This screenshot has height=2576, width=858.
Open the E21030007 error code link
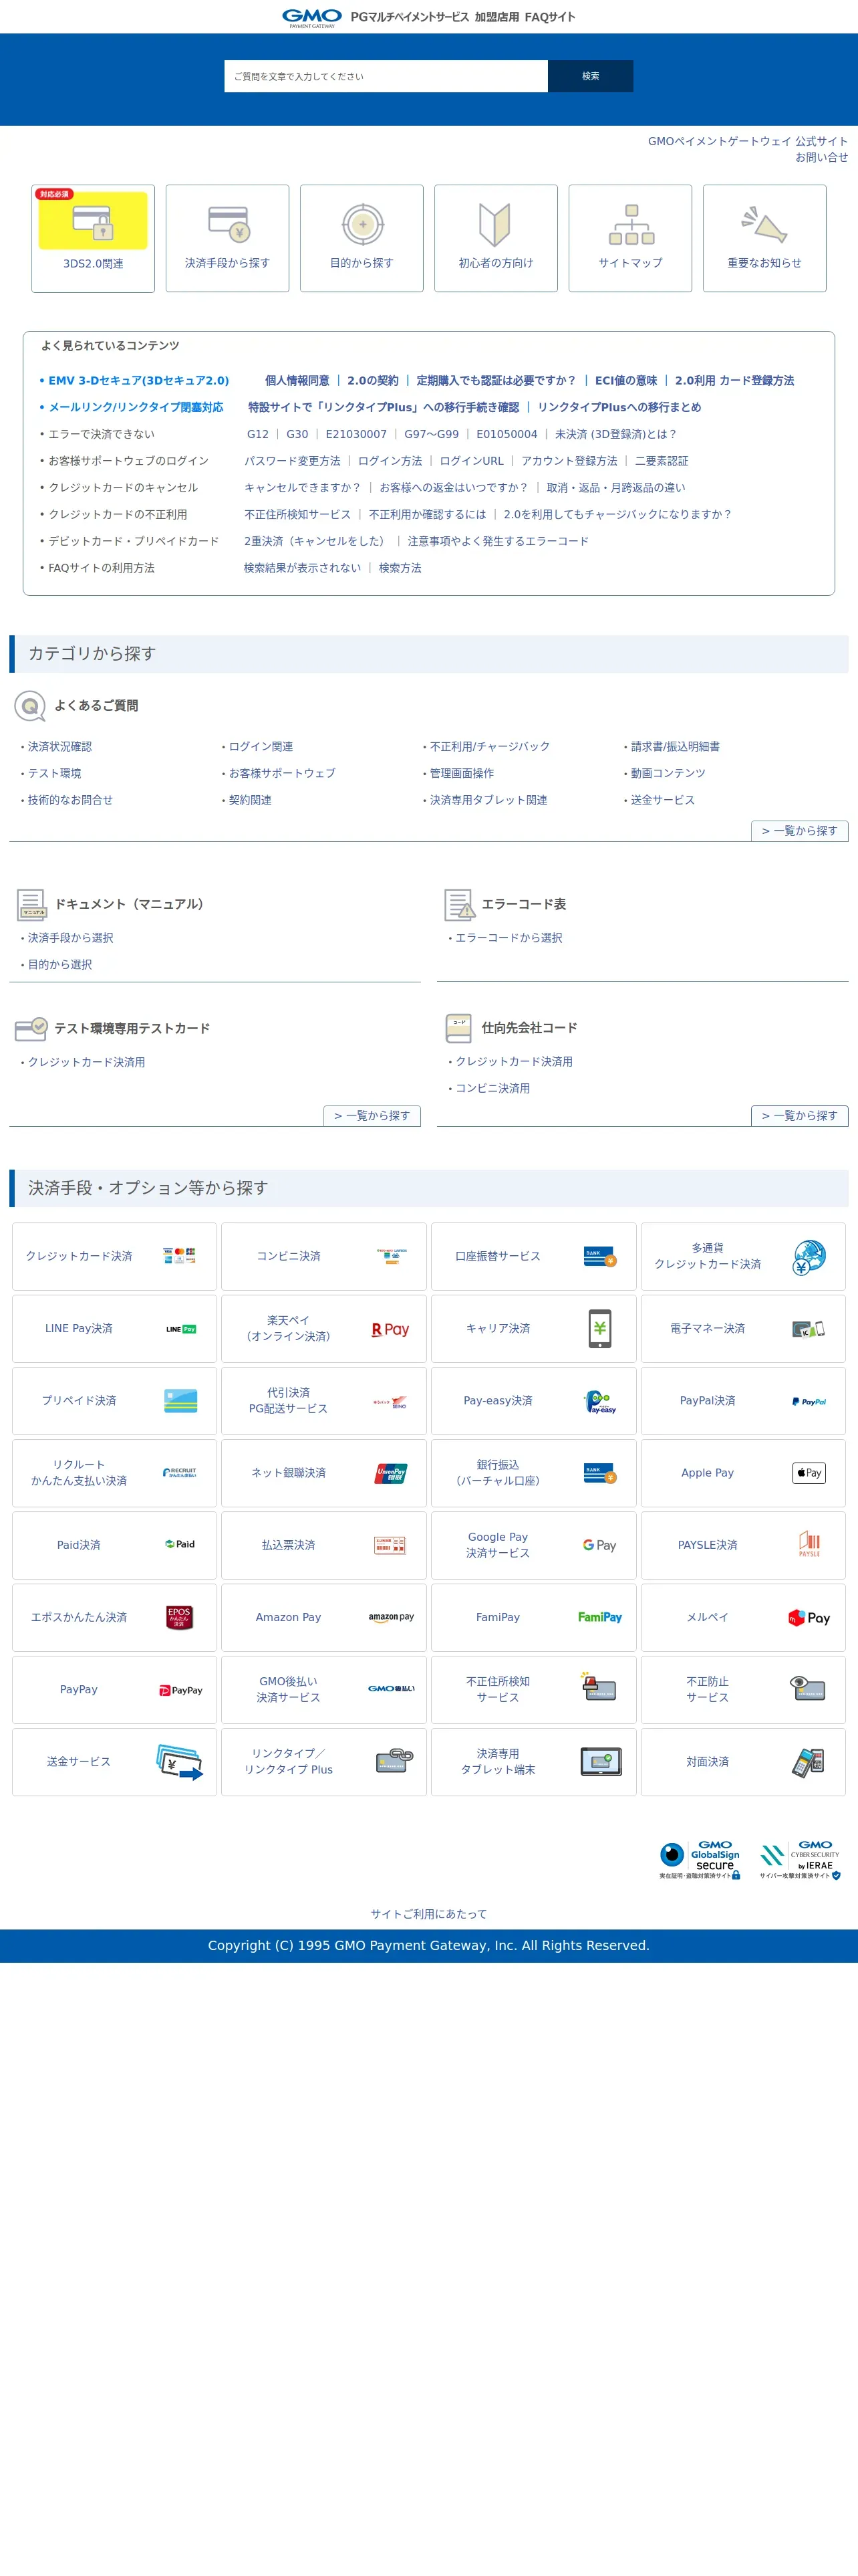point(355,434)
